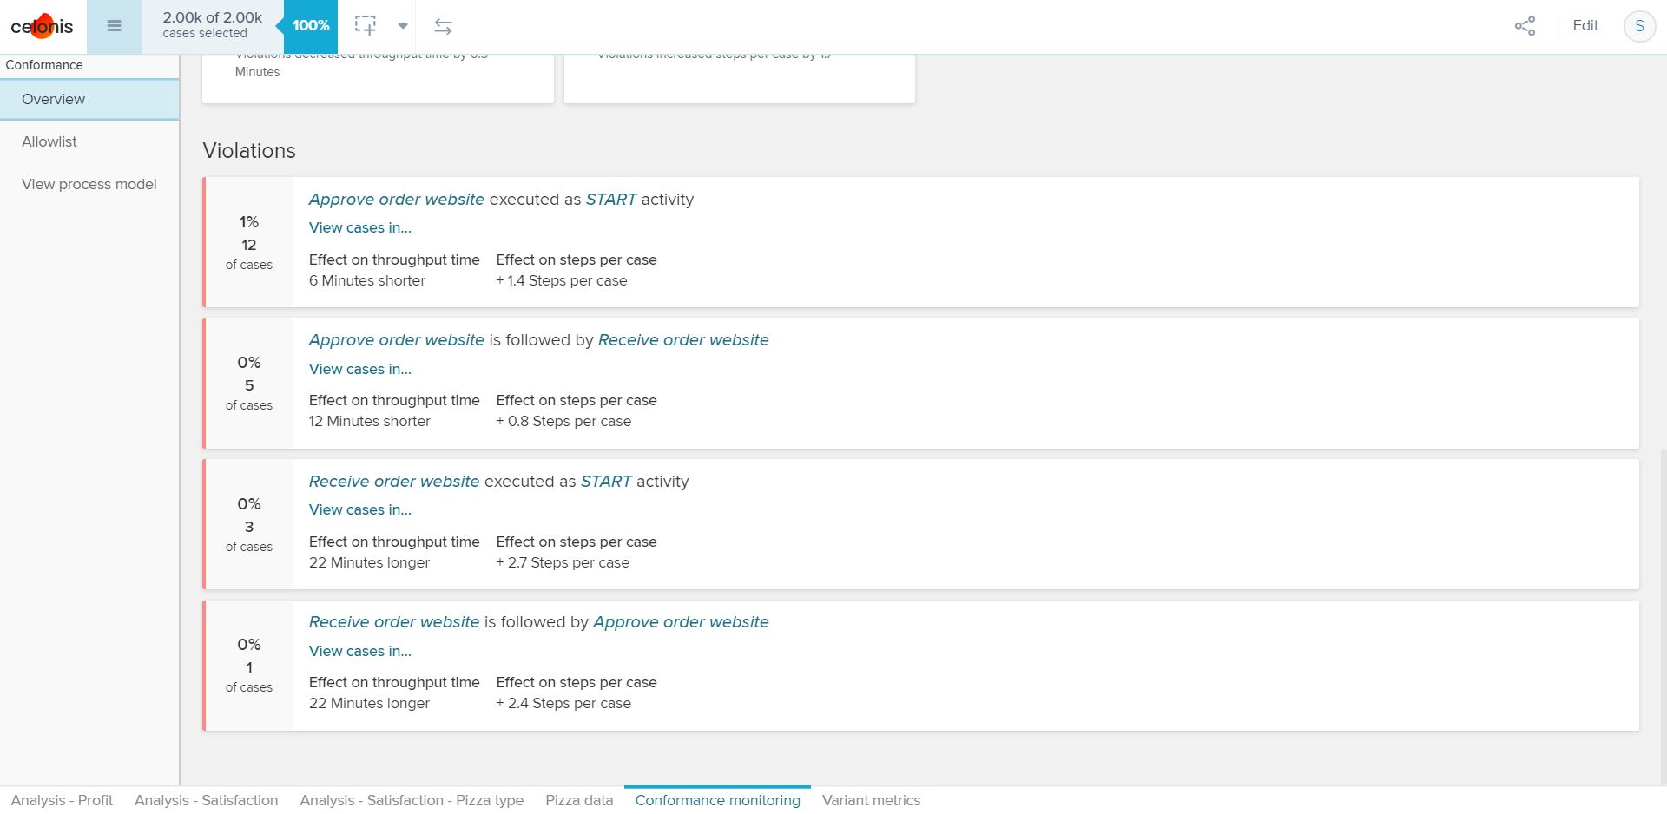Click title 'Receive order website executed as START activity'
This screenshot has width=1667, height=814.
click(498, 482)
